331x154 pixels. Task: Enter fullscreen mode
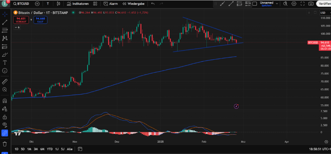(303, 4)
